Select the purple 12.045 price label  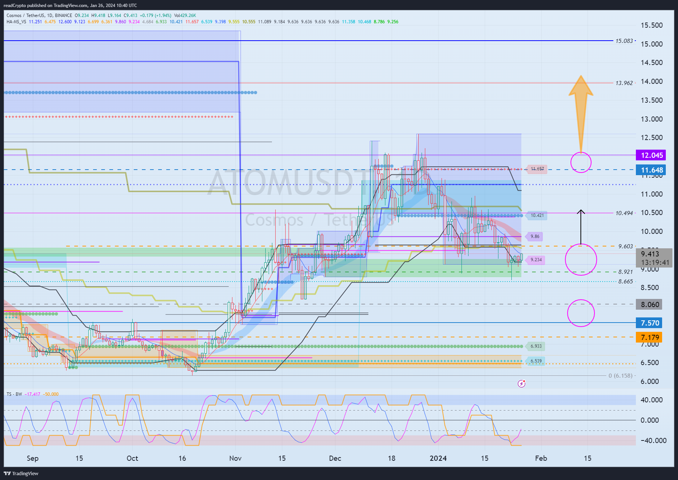click(x=651, y=155)
